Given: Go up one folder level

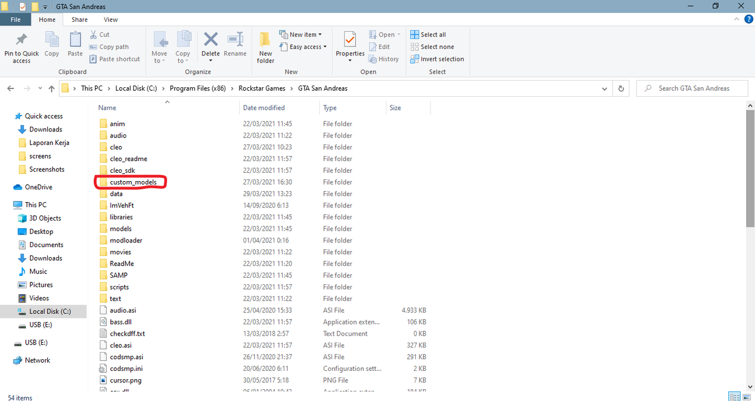Looking at the screenshot, I should tap(51, 88).
